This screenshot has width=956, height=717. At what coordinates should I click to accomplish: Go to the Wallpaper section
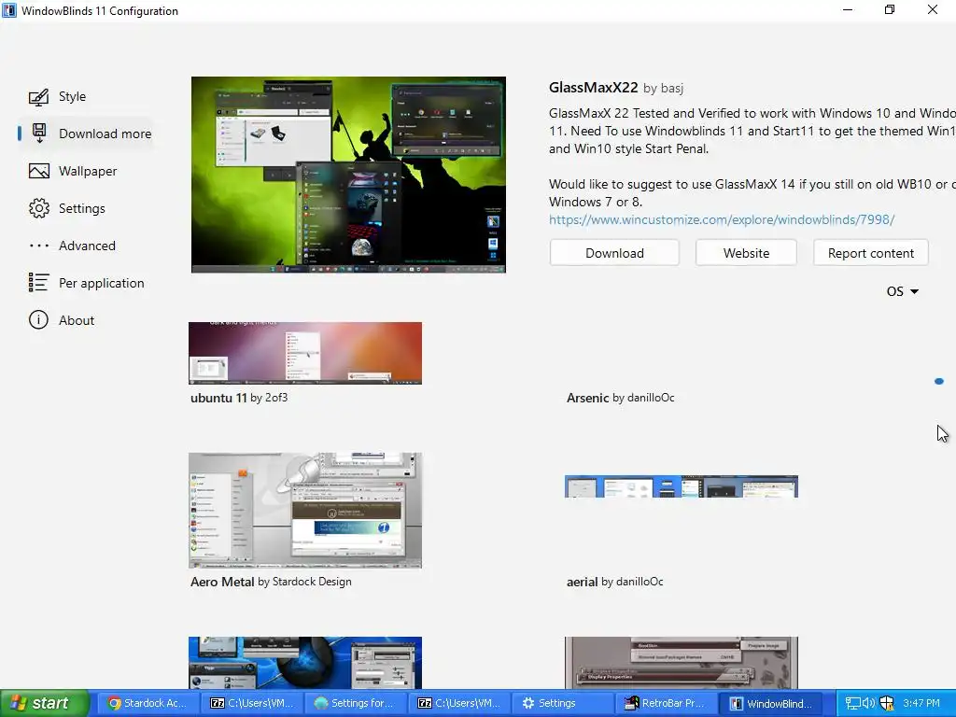click(x=88, y=172)
